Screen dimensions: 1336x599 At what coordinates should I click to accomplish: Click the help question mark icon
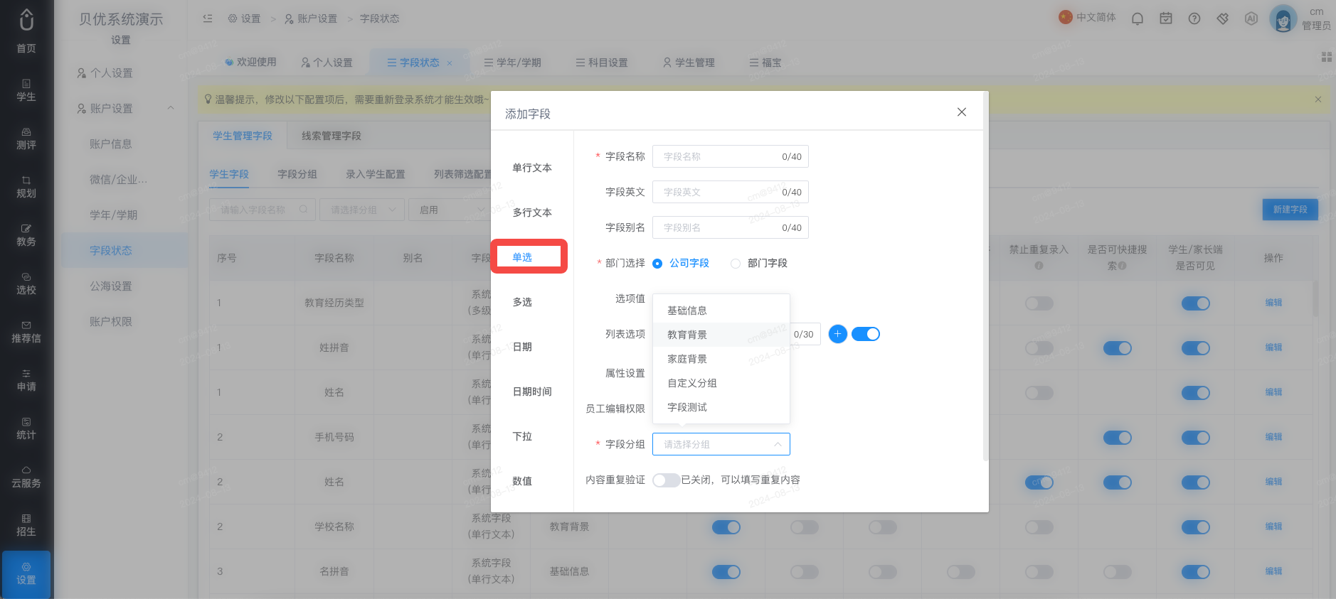(x=1194, y=18)
